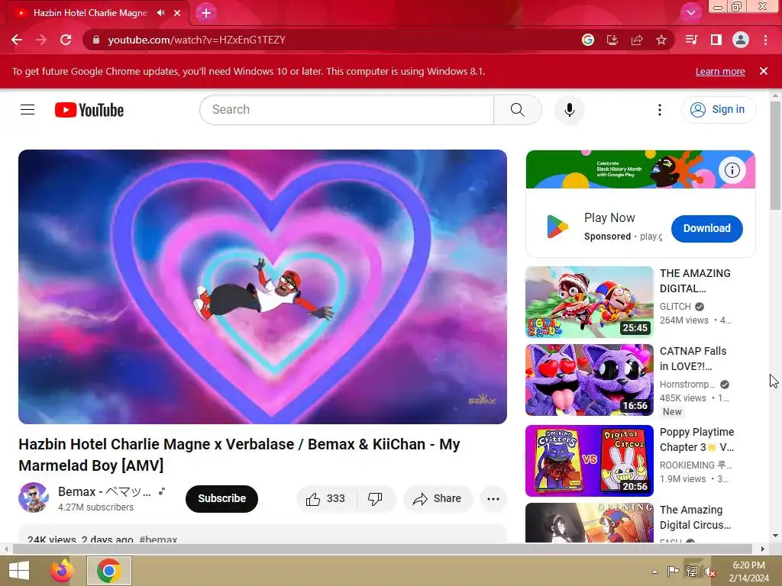Image resolution: width=782 pixels, height=586 pixels.
Task: Click the horizontal page scrollbar
Action: 382,549
